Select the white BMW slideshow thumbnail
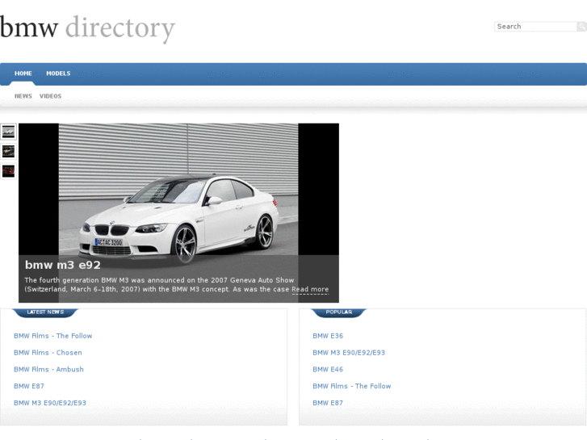The width and height of the screenshot is (587, 440). coord(8,132)
